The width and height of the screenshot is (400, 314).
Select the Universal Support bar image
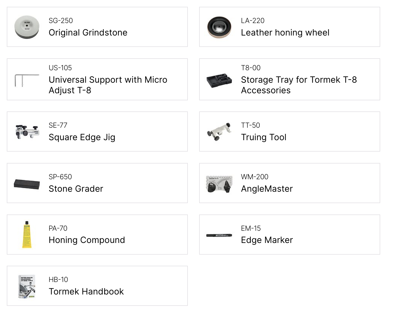pos(27,81)
